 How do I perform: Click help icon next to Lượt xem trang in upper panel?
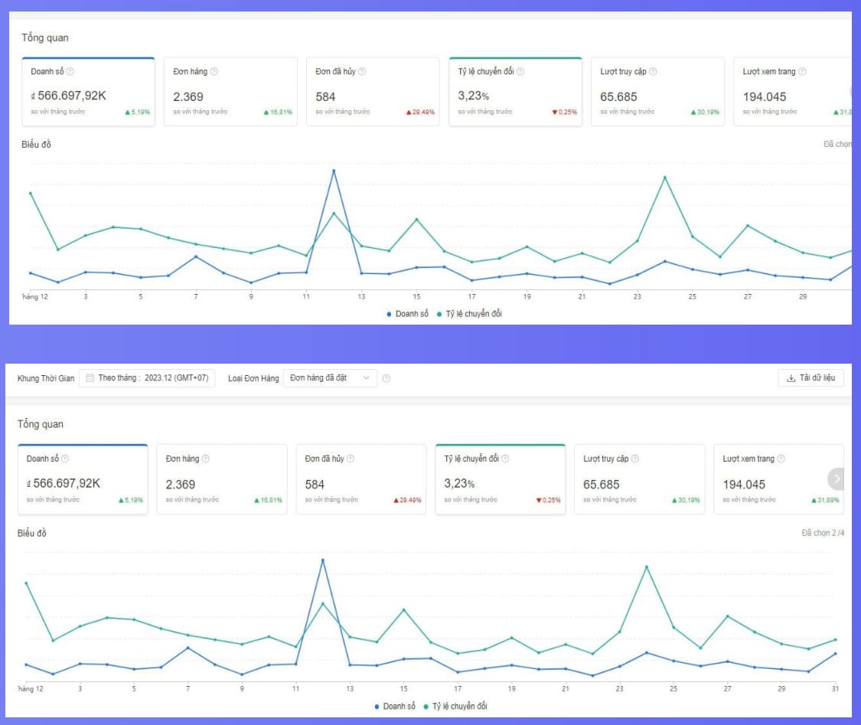click(801, 72)
